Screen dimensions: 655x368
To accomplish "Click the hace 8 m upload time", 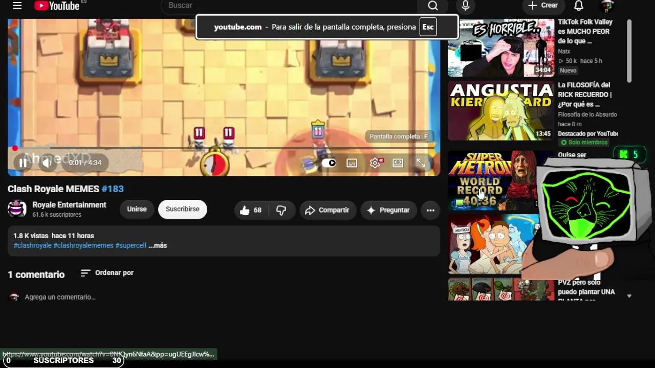I will (x=570, y=124).
